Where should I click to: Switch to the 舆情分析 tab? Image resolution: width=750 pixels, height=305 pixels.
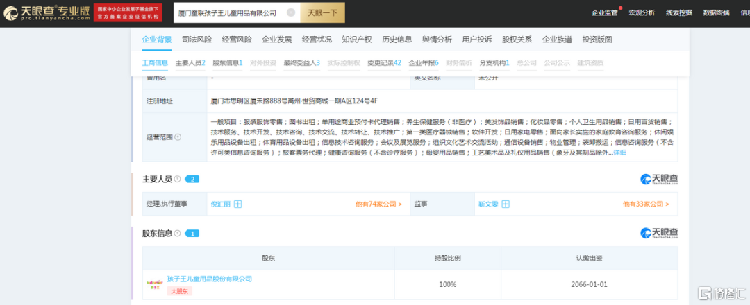click(x=437, y=40)
